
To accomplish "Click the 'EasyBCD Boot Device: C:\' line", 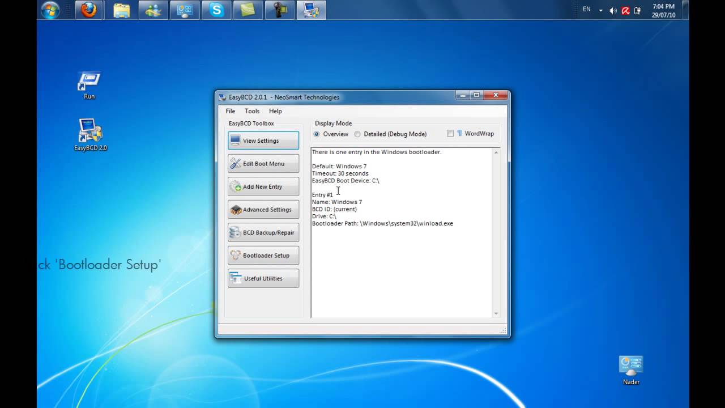I will [x=346, y=181].
